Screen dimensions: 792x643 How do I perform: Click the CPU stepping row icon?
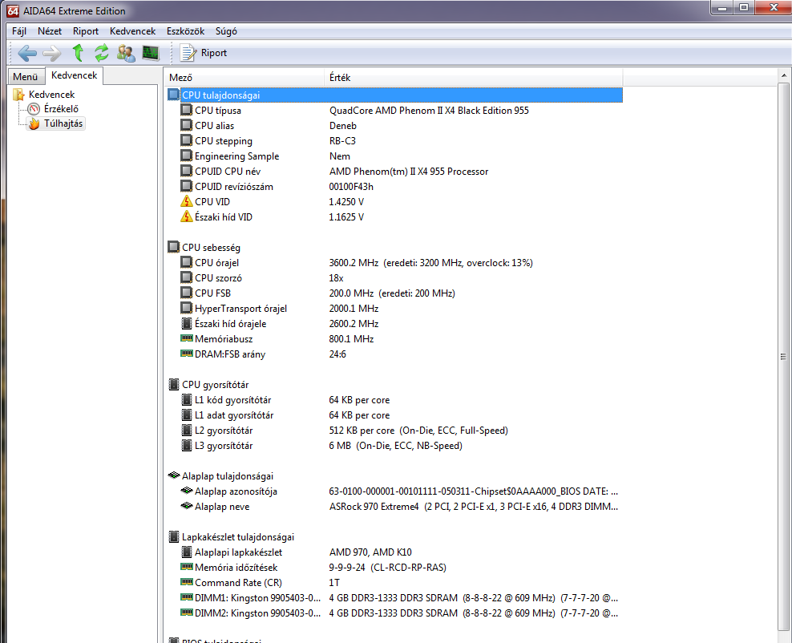pos(187,140)
